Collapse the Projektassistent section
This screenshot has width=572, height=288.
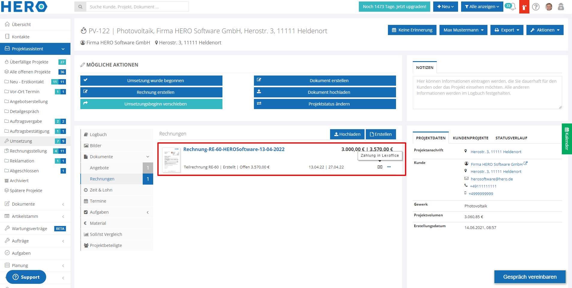[35, 49]
